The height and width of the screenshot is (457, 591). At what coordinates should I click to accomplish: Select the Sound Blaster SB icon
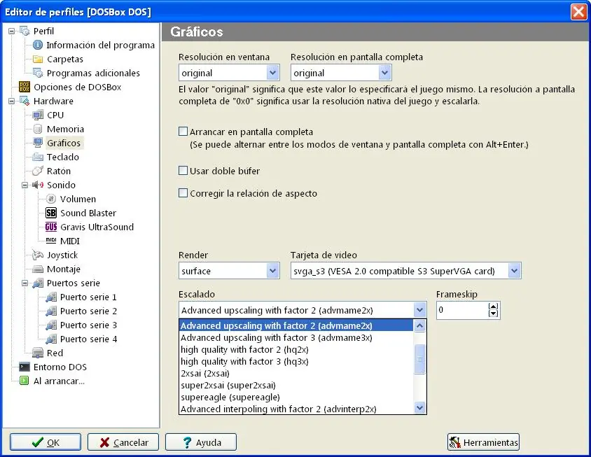click(51, 213)
